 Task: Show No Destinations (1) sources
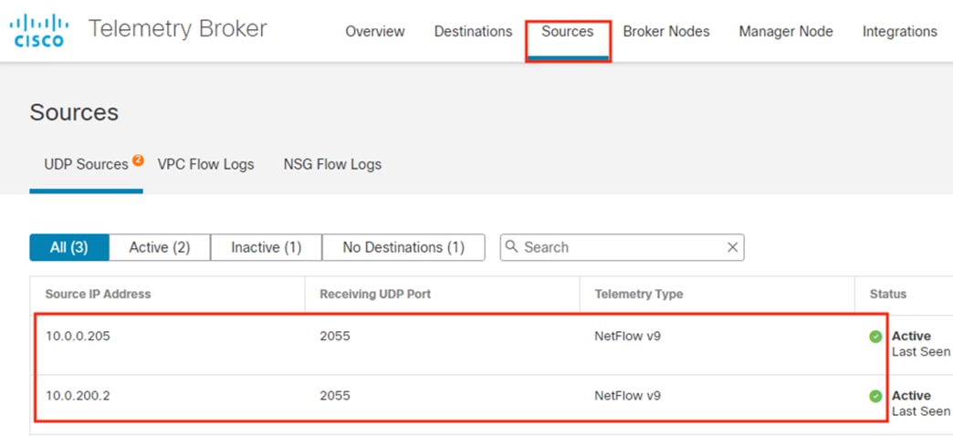tap(403, 247)
